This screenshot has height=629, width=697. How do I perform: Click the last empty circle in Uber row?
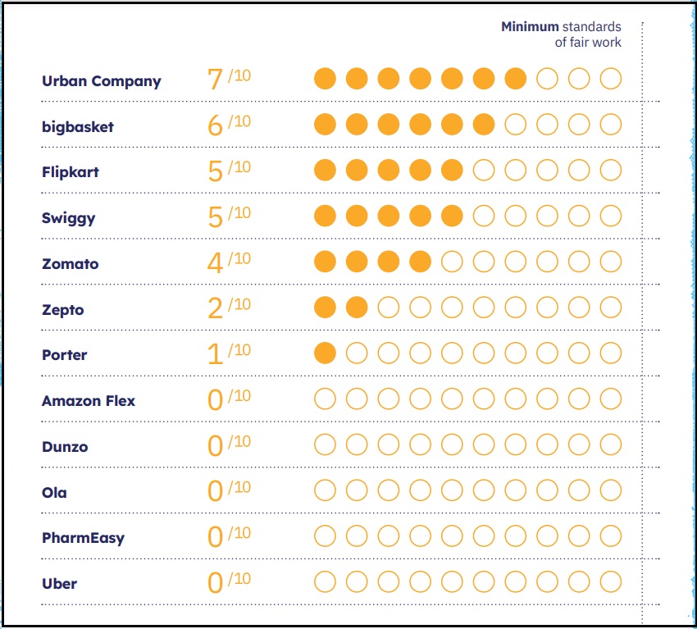click(x=611, y=582)
